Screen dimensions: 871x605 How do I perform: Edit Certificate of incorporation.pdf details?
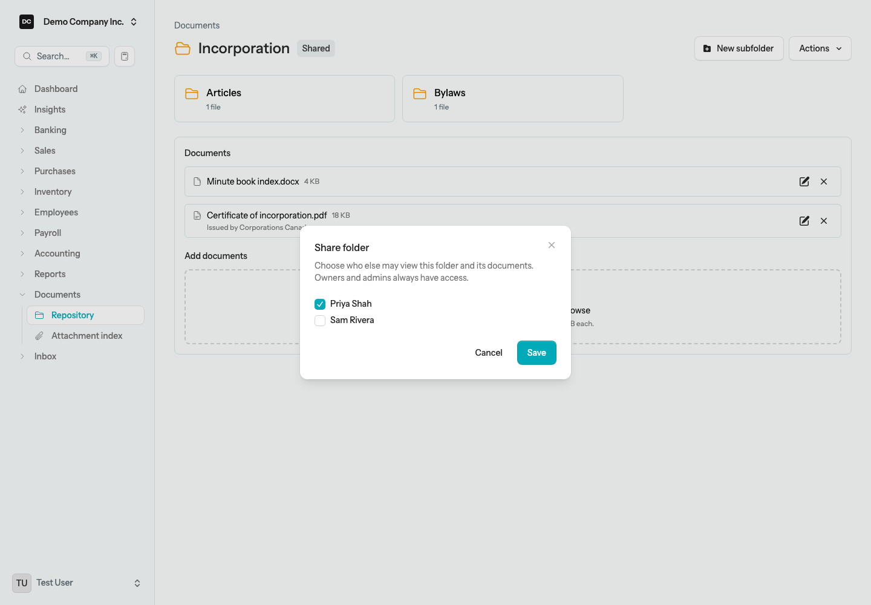pyautogui.click(x=804, y=221)
